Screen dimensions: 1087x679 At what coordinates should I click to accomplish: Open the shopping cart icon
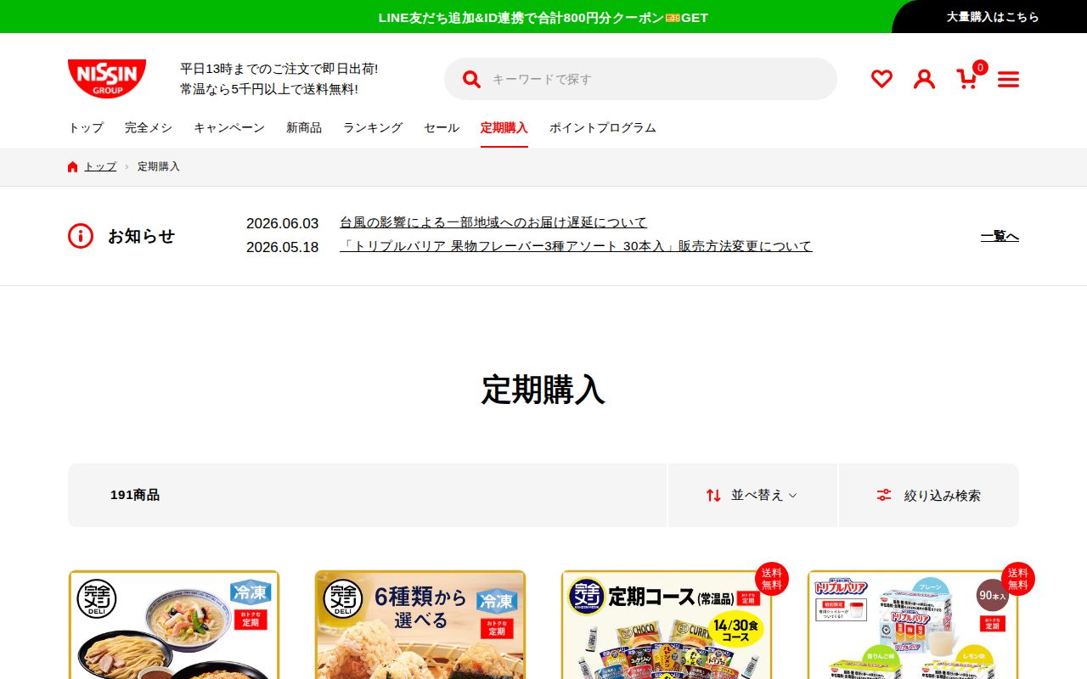tap(966, 79)
